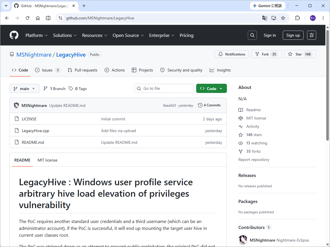Click the Go to file search field
The image size is (330, 247).
(x=164, y=88)
